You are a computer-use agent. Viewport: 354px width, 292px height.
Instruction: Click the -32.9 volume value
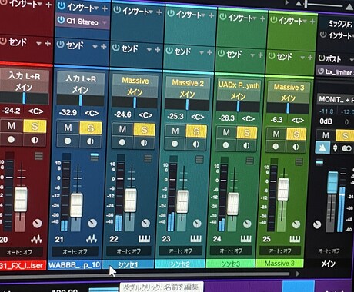[68, 112]
